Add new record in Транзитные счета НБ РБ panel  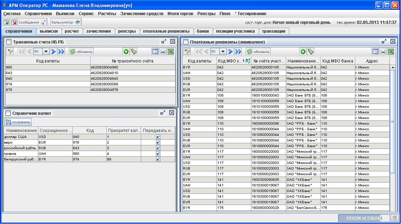126,52
